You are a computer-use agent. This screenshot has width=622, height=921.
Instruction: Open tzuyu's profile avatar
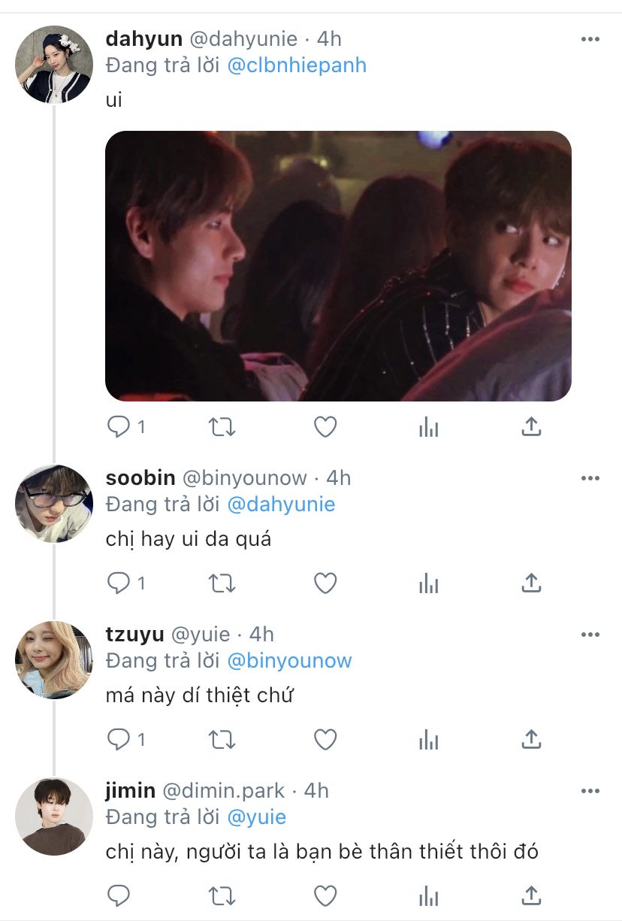pos(53,659)
